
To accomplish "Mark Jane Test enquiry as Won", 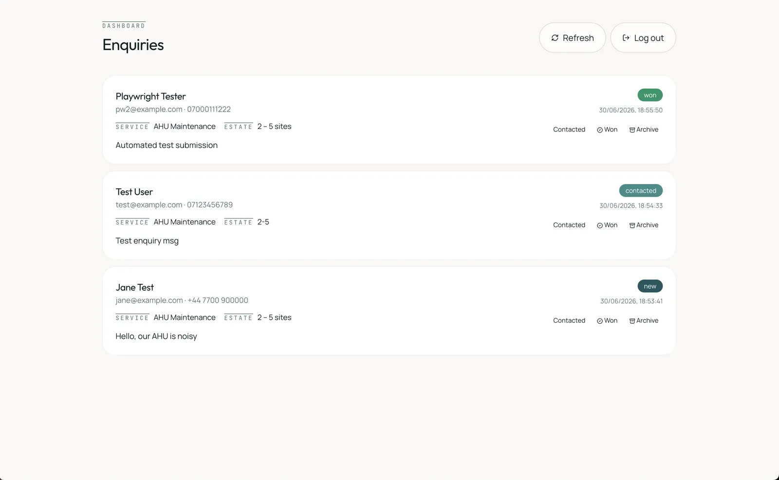I will 607,320.
